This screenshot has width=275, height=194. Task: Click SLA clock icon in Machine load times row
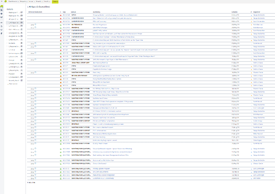tap(35, 98)
